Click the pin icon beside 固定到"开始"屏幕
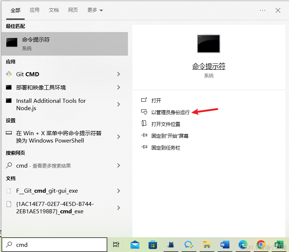 144,135
